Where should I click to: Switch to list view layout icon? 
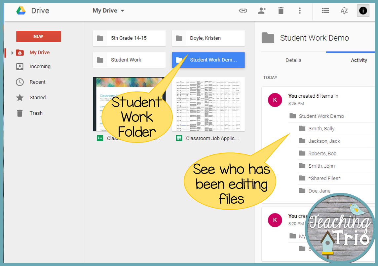(325, 11)
